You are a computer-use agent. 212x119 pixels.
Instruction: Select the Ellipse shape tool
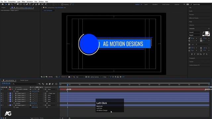click(x=24, y=4)
